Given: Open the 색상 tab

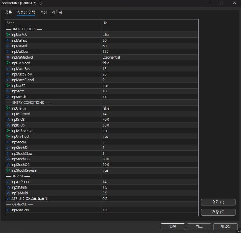Looking at the screenshot, I should 44,12.
